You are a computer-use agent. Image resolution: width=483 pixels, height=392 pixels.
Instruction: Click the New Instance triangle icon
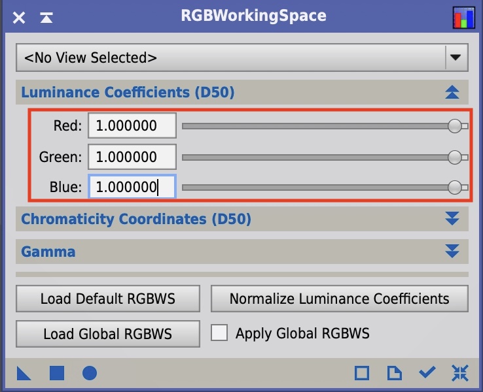coord(24,373)
